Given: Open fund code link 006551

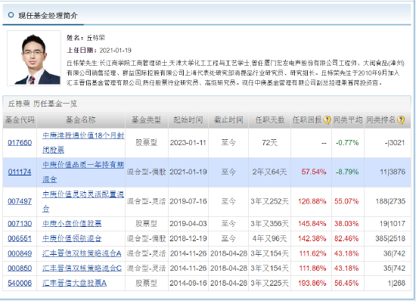Looking at the screenshot, I should [20, 238].
